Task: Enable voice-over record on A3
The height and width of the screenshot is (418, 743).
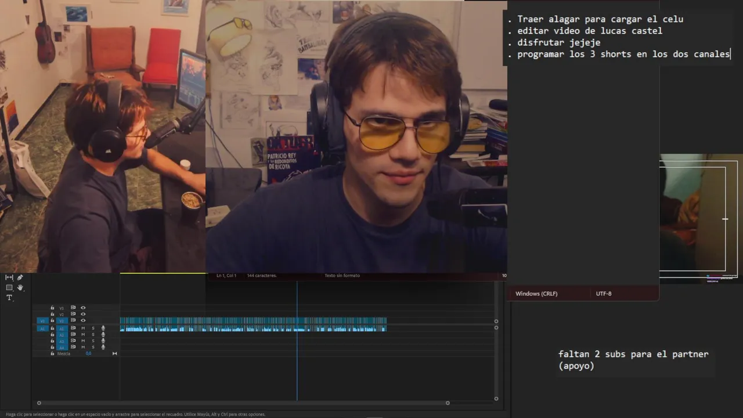Action: pyautogui.click(x=103, y=341)
